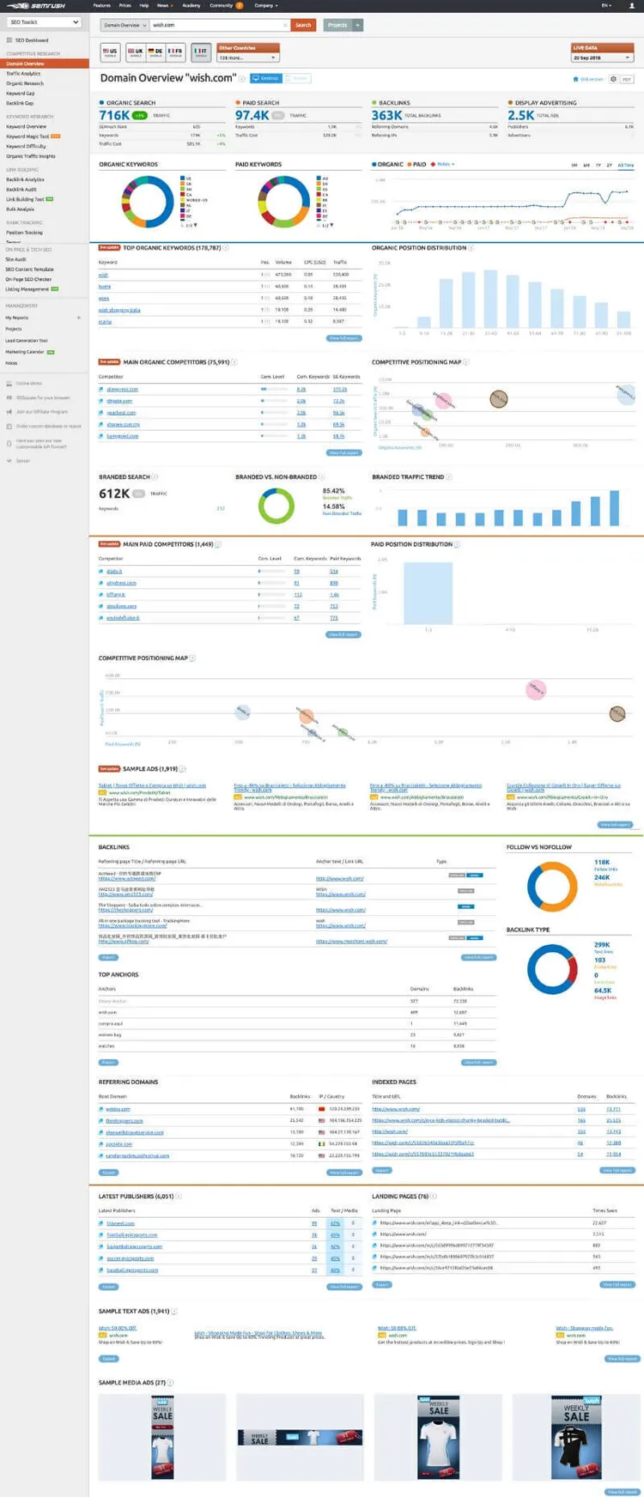This screenshot has width=644, height=1497.
Task: Open Academy in the top menu
Action: click(191, 5)
